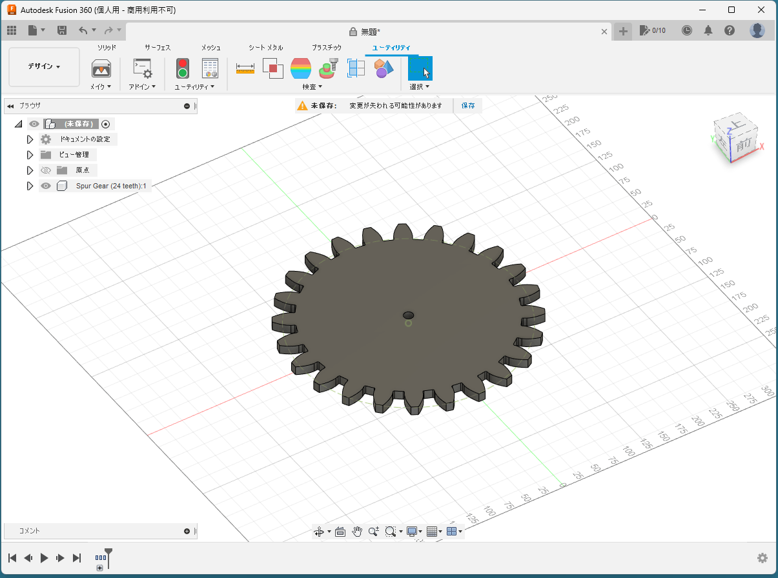
Task: Switch to the メッシュ tab
Action: (211, 48)
